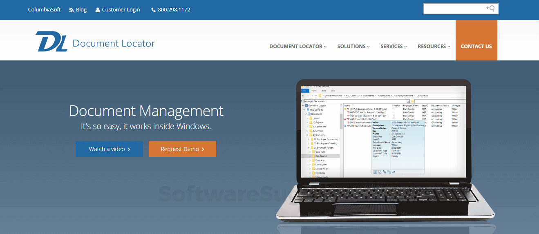The height and width of the screenshot is (234, 539).
Task: Expand the Document Locator navigation menu
Action: click(298, 47)
